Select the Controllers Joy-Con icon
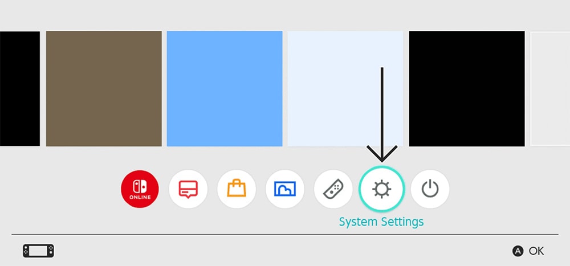 click(x=333, y=189)
